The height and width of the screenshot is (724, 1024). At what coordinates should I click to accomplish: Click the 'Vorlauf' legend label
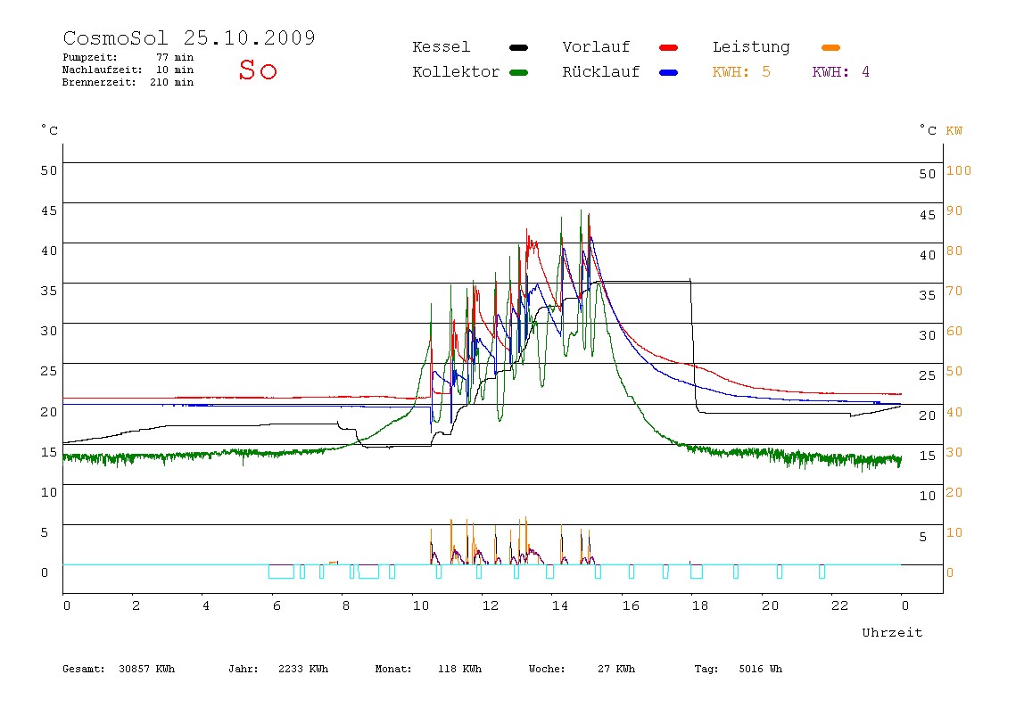tap(596, 47)
